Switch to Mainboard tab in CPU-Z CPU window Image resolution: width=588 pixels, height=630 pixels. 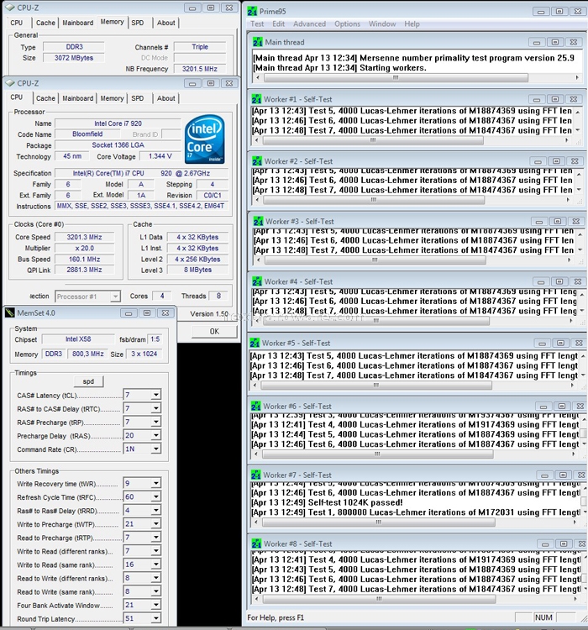coord(77,98)
